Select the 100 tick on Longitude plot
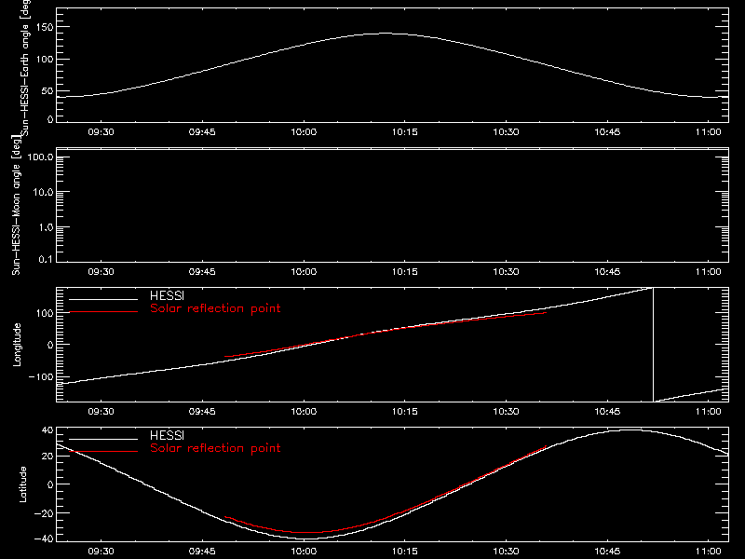The height and width of the screenshot is (559, 745). [44, 313]
